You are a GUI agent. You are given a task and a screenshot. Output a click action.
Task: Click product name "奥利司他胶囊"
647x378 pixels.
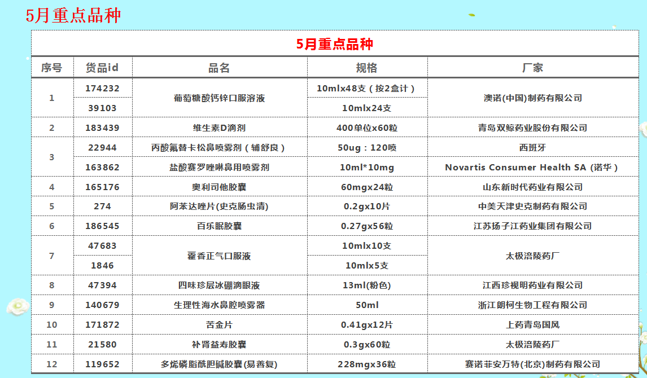[x=219, y=187]
